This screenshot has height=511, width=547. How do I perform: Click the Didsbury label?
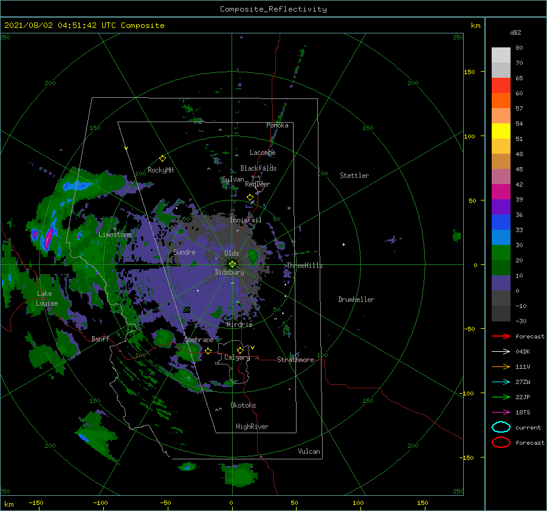pyautogui.click(x=229, y=272)
